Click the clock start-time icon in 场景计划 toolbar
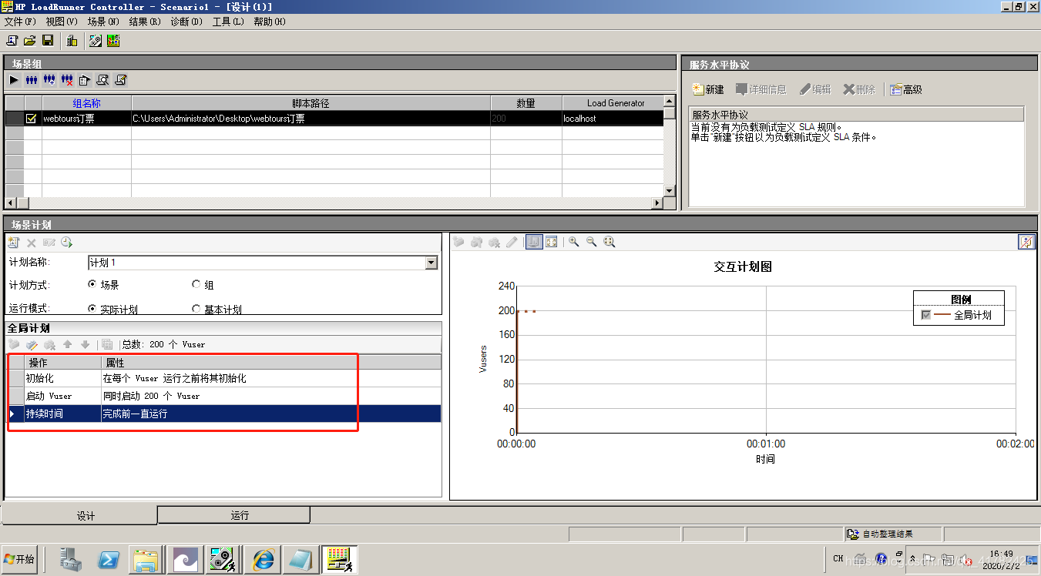Screen dimensions: 1041x576 pyautogui.click(x=67, y=243)
